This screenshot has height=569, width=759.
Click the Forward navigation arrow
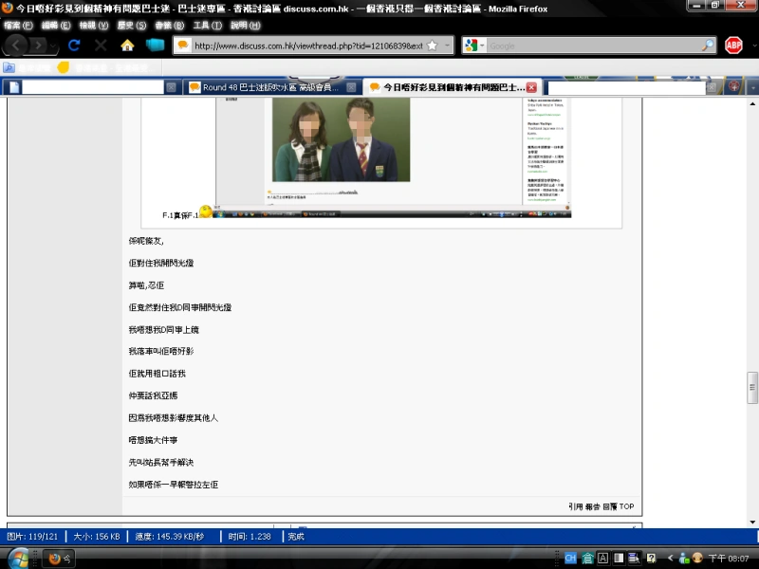38,46
